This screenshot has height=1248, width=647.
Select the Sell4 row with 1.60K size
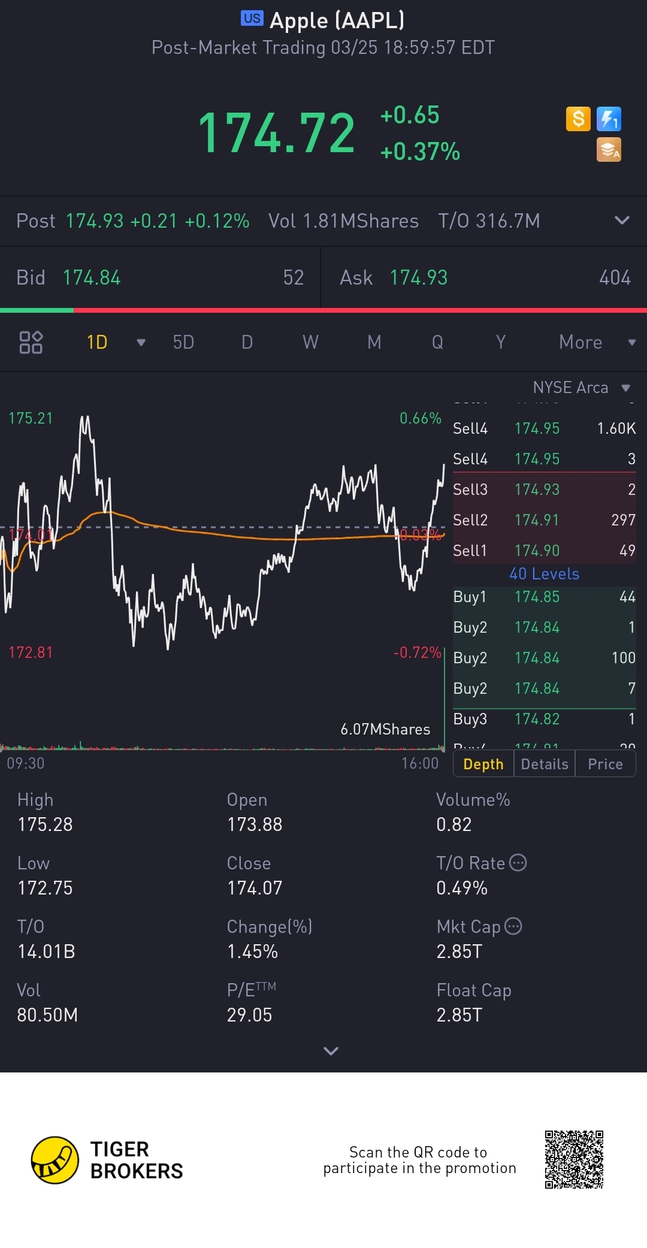[x=544, y=428]
